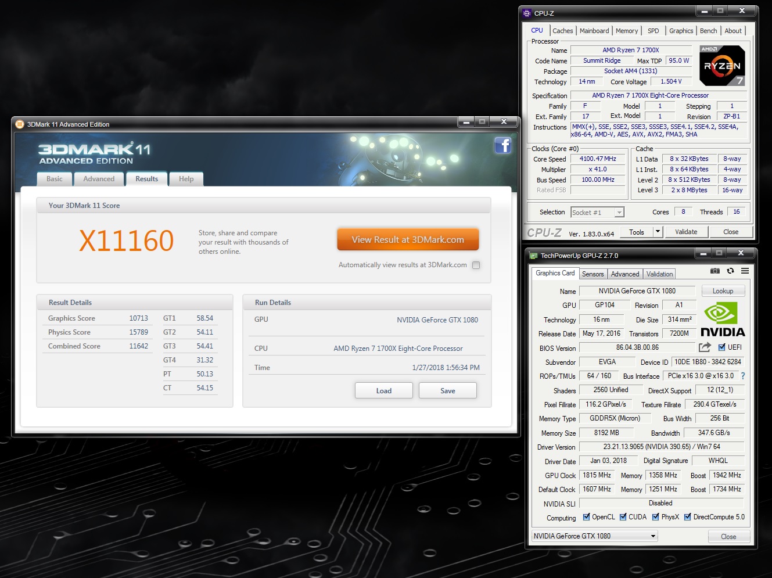Switch to the Basic tab in 3DMark
This screenshot has height=578, width=772.
(x=55, y=179)
